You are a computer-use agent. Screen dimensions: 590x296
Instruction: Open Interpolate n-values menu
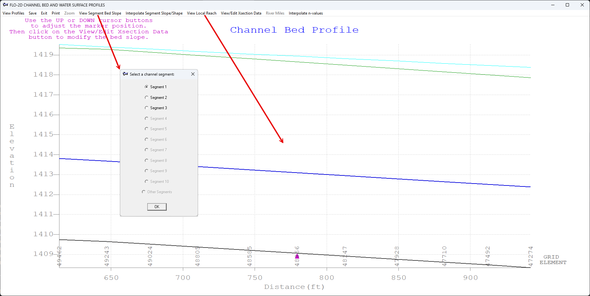tap(306, 13)
